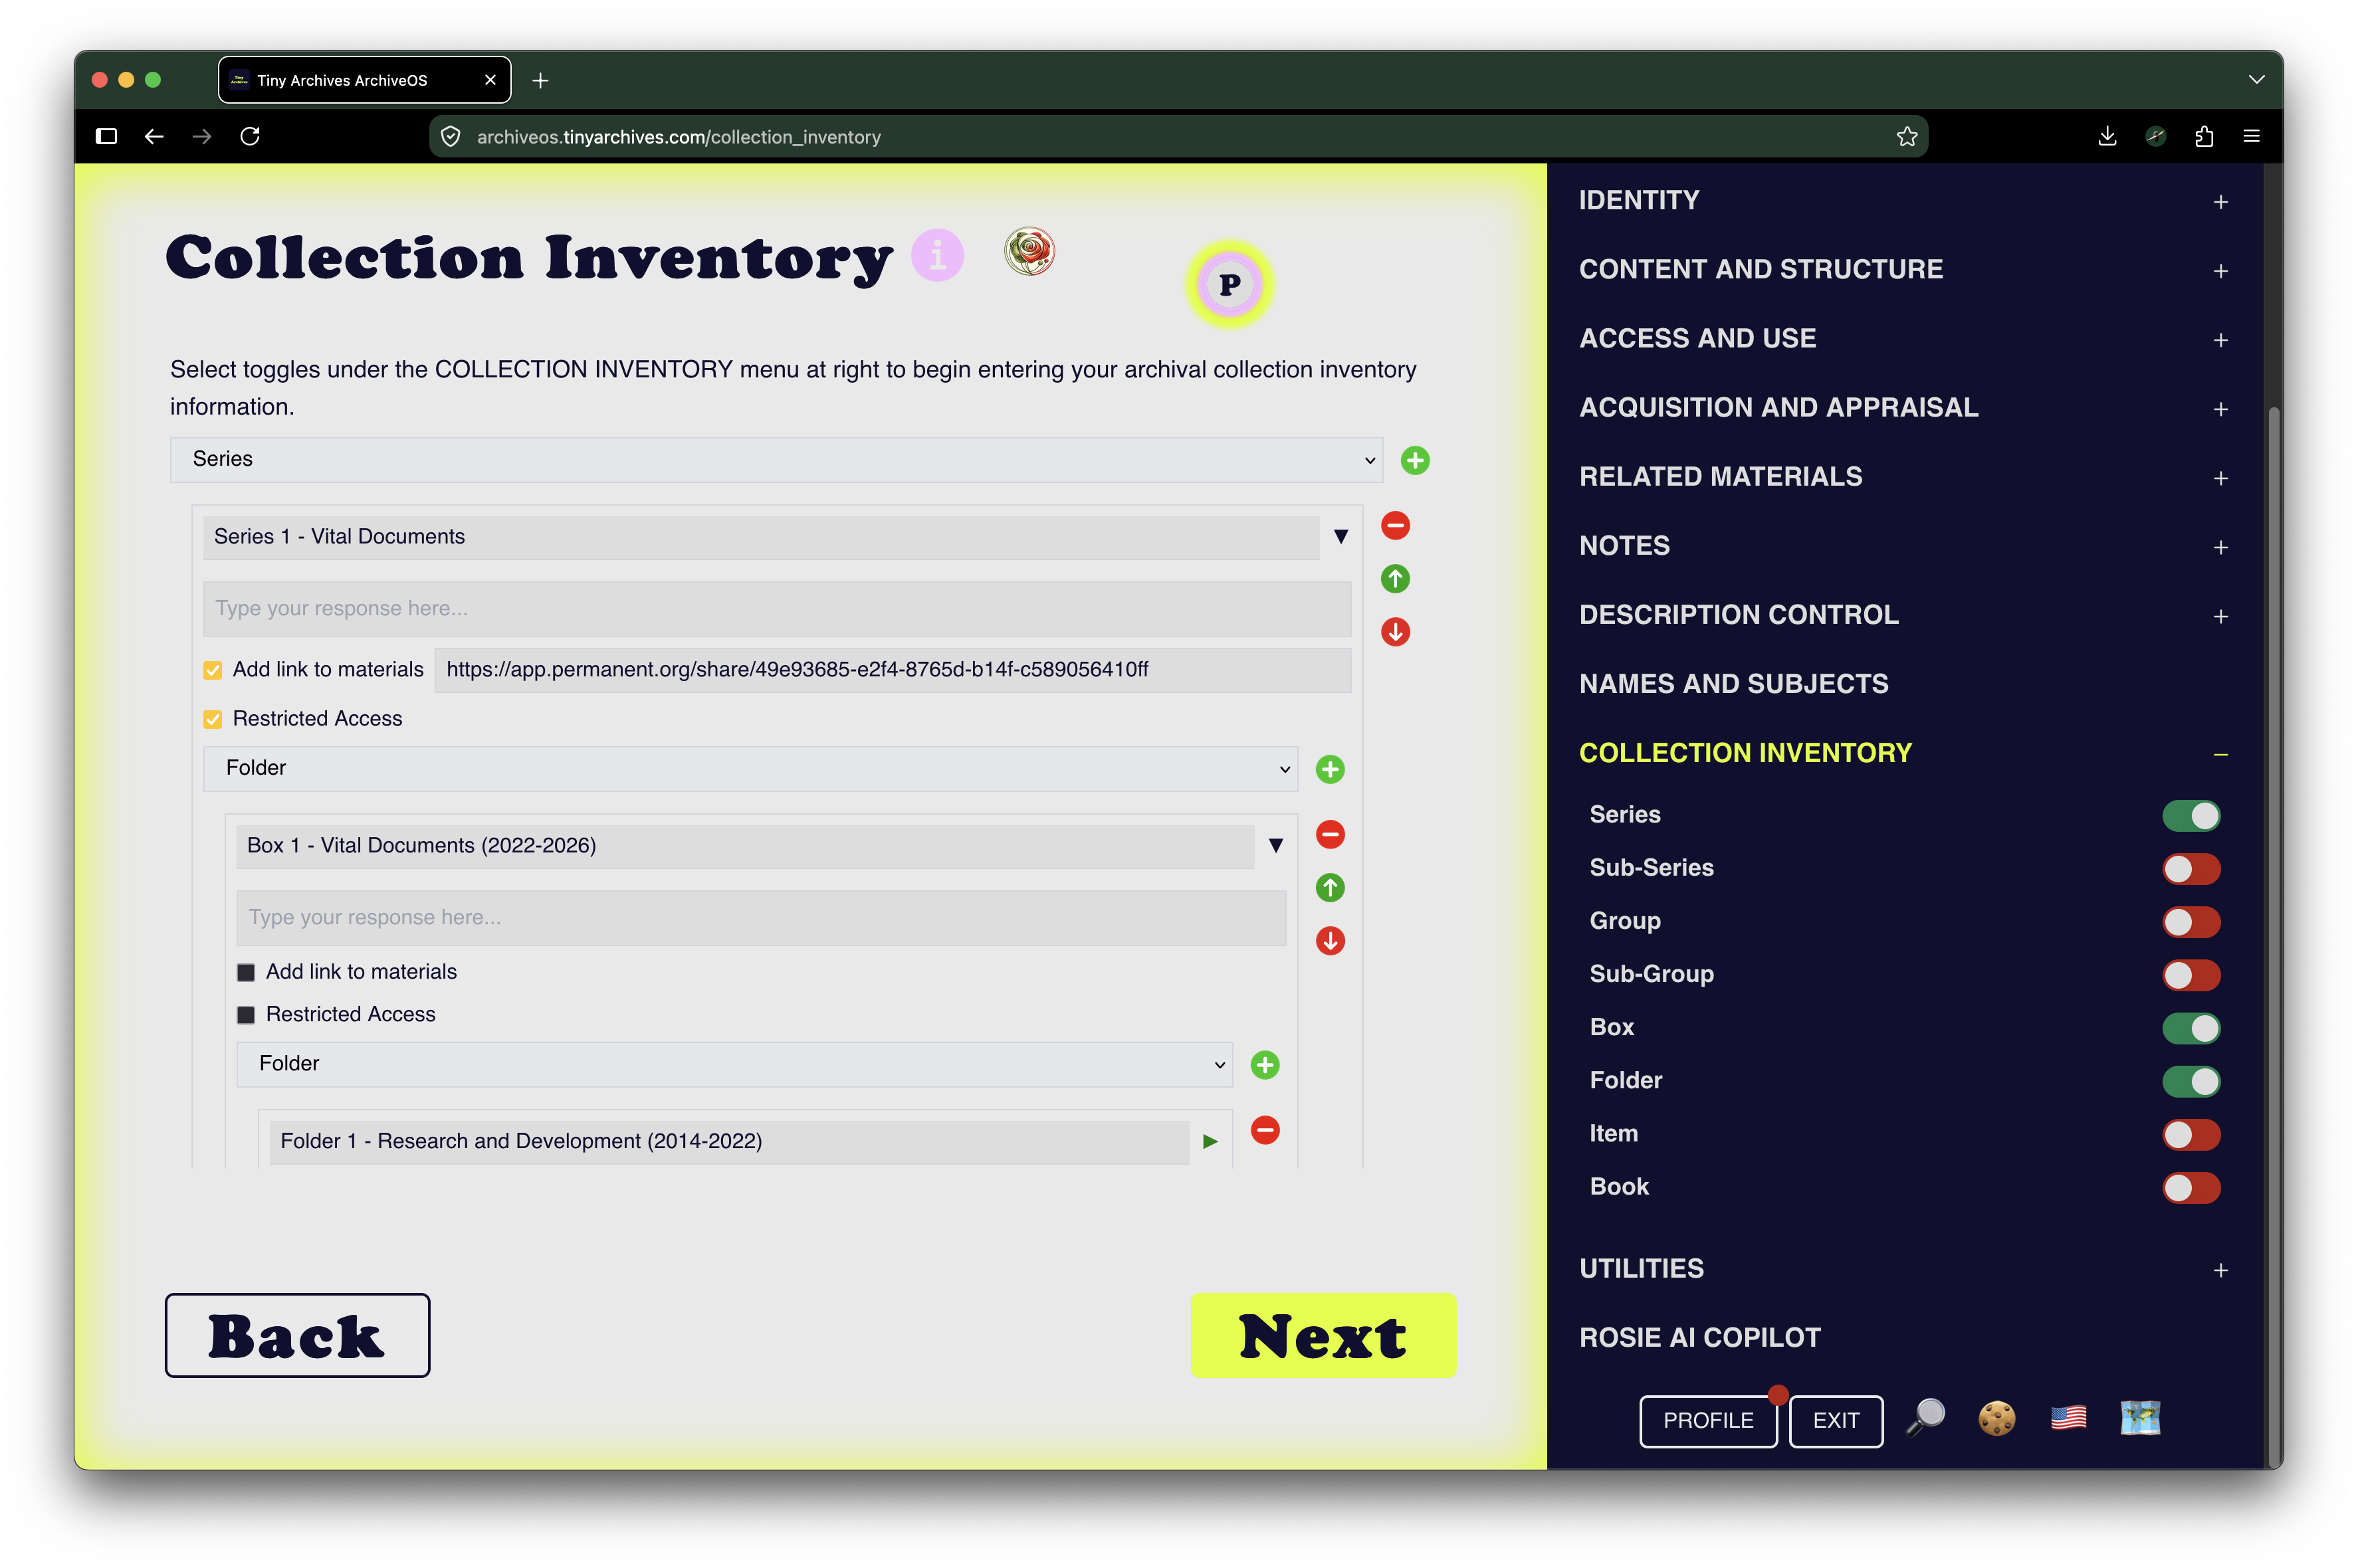Screen dimensions: 2358x1568
Task: Collapse Box 1 - Vital Documents triangle
Action: pyautogui.click(x=1275, y=846)
